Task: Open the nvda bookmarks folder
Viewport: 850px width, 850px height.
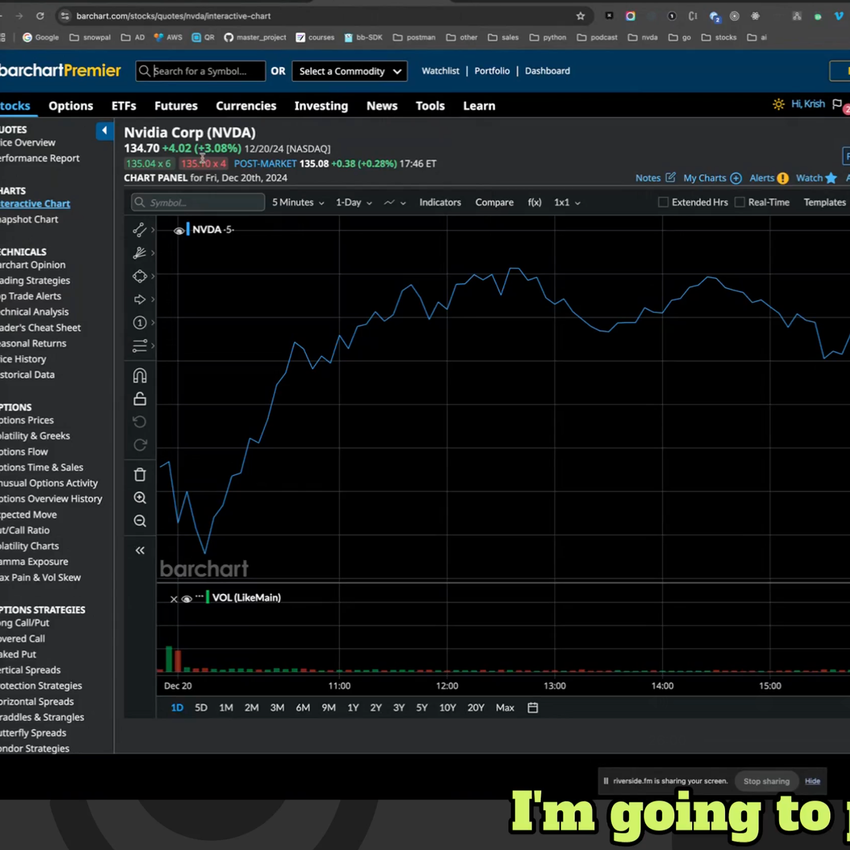Action: pos(643,37)
